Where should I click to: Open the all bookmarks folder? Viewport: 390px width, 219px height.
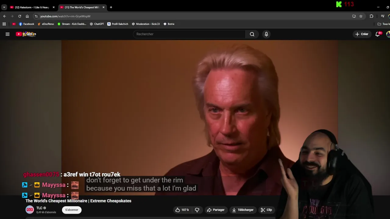pyautogui.click(x=384, y=24)
